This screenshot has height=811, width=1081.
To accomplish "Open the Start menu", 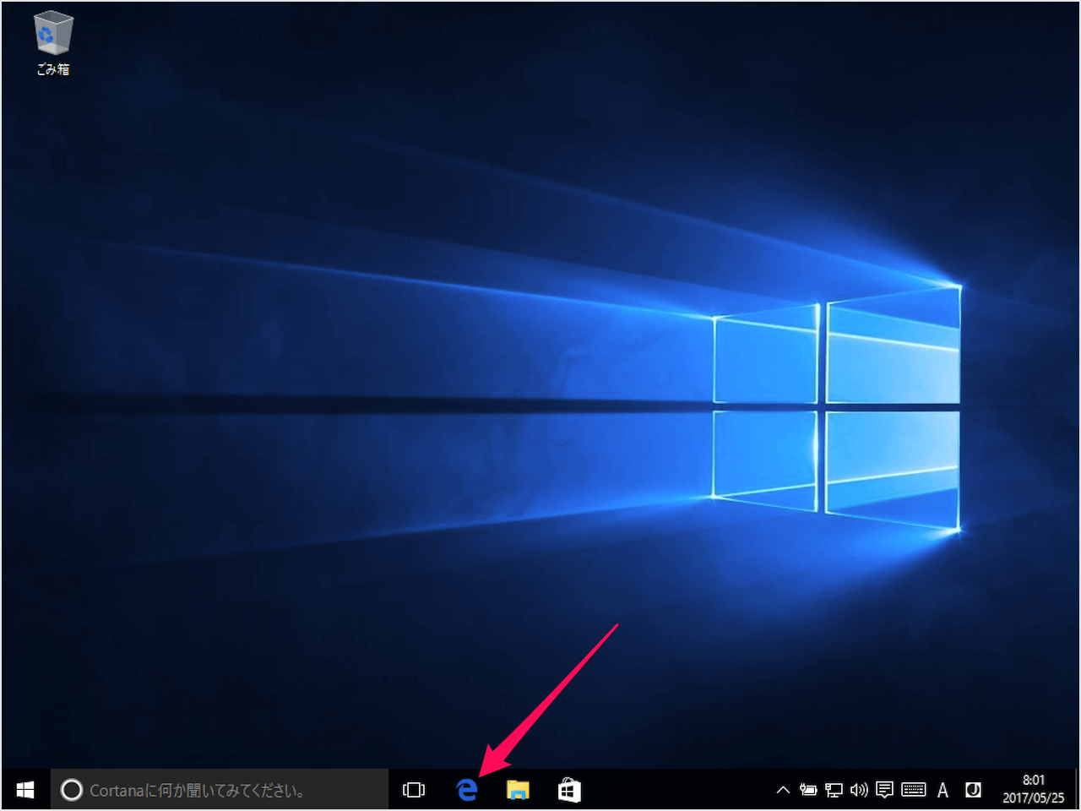I will click(x=24, y=790).
